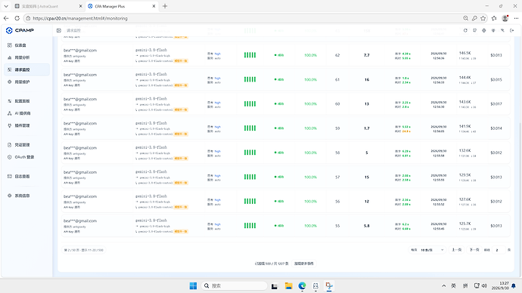Collapse the sidebar with the panel toggle icon
This screenshot has width=522, height=293.
pyautogui.click(x=58, y=30)
